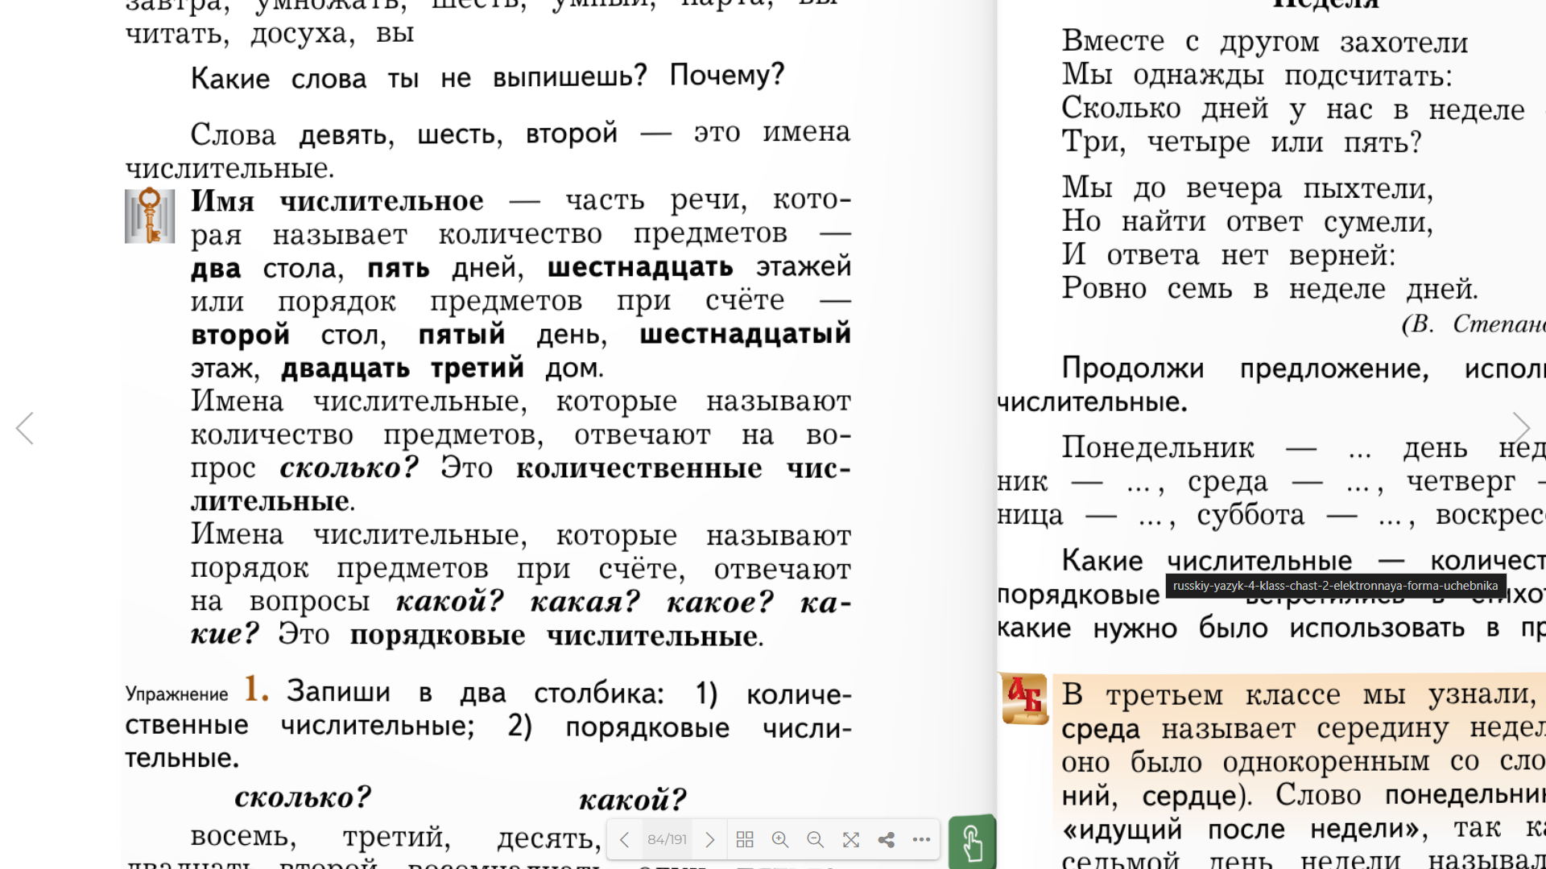Click the column heading 'какой?' in the exercise
This screenshot has height=869, width=1546.
click(633, 800)
